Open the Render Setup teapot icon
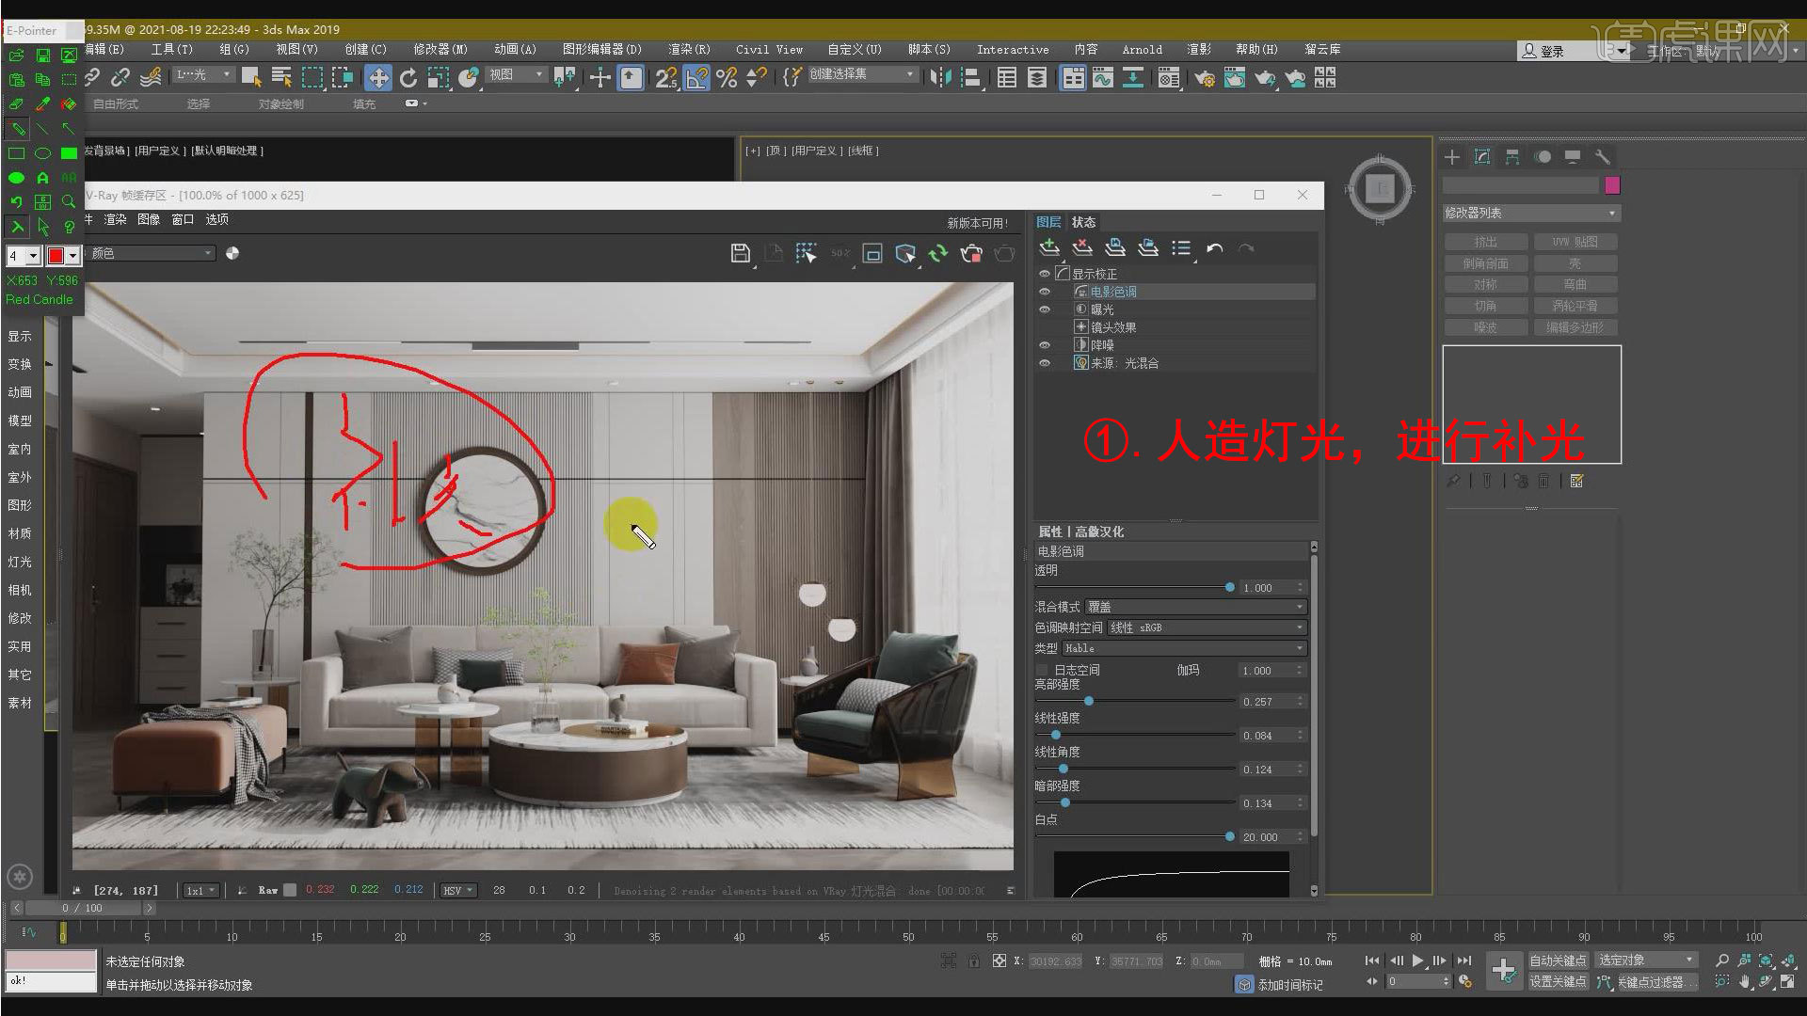 point(1205,78)
